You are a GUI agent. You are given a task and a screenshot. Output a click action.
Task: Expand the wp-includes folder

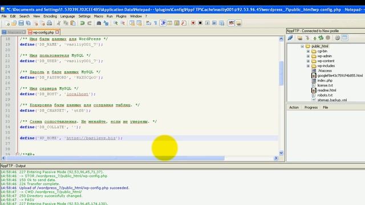point(308,66)
